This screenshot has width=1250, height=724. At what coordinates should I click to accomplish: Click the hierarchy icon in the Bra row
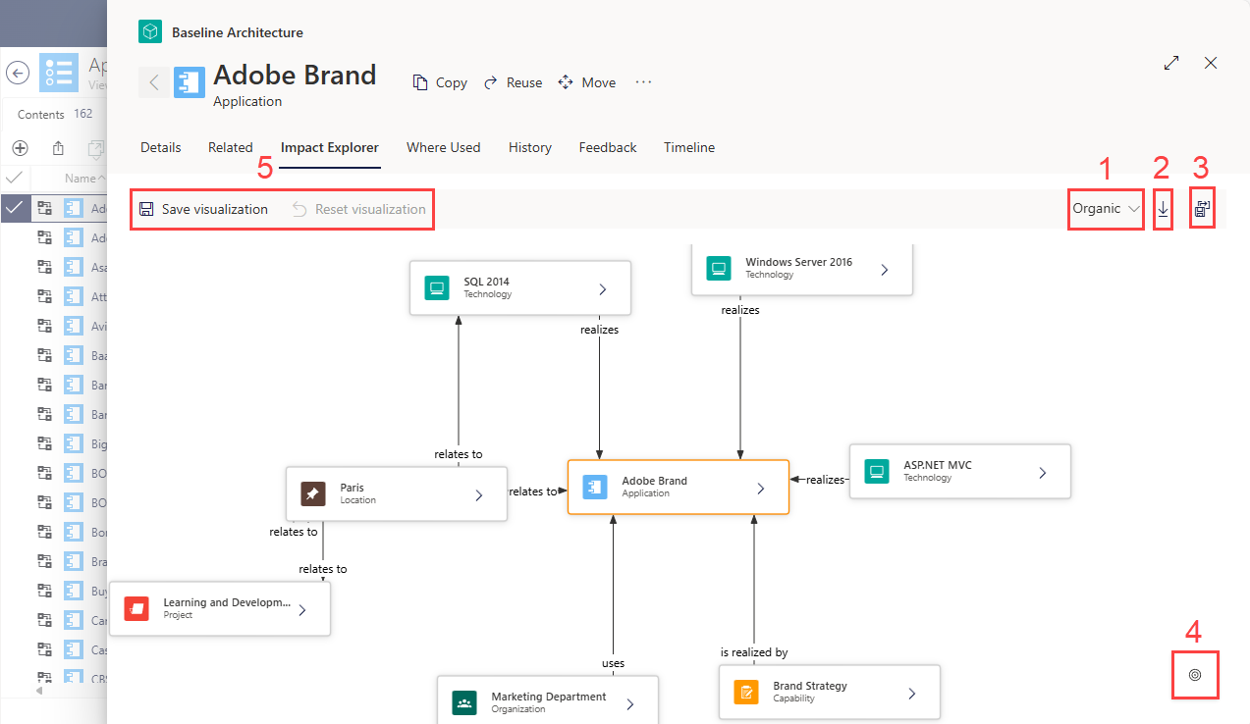pos(44,560)
